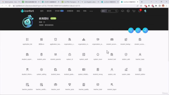Pick the system_audit icon

tap(84, 55)
